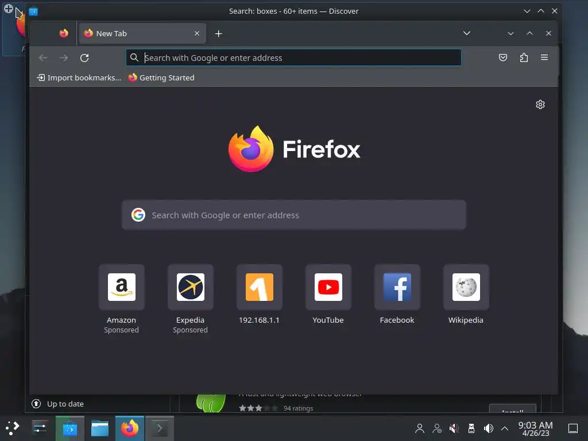Click the magnifier icon in address bar
The height and width of the screenshot is (441, 588).
pyautogui.click(x=134, y=57)
